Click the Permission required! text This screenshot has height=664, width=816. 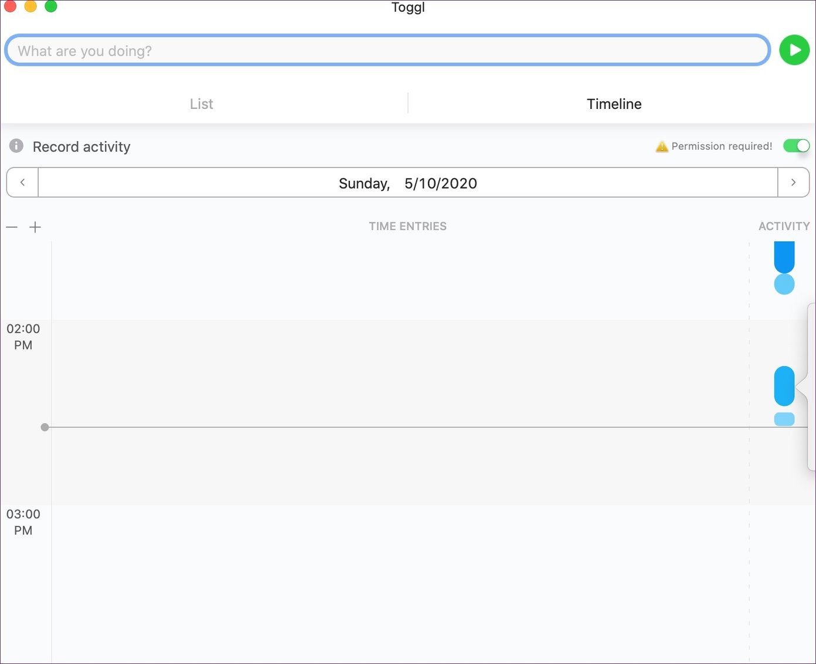click(x=722, y=146)
